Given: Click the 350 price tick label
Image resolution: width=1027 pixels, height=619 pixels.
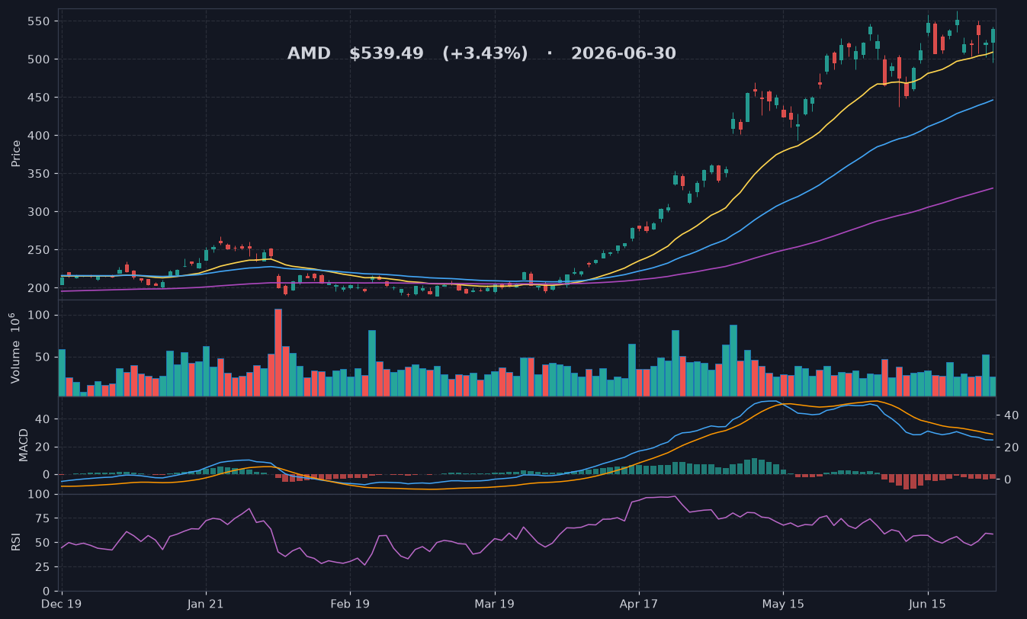Looking at the screenshot, I should [x=38, y=174].
